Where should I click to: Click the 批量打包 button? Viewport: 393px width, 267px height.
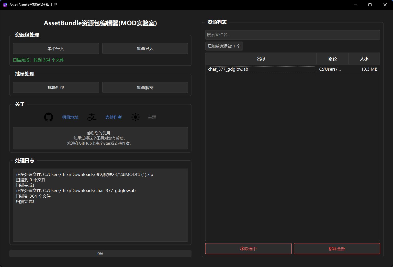(56, 87)
